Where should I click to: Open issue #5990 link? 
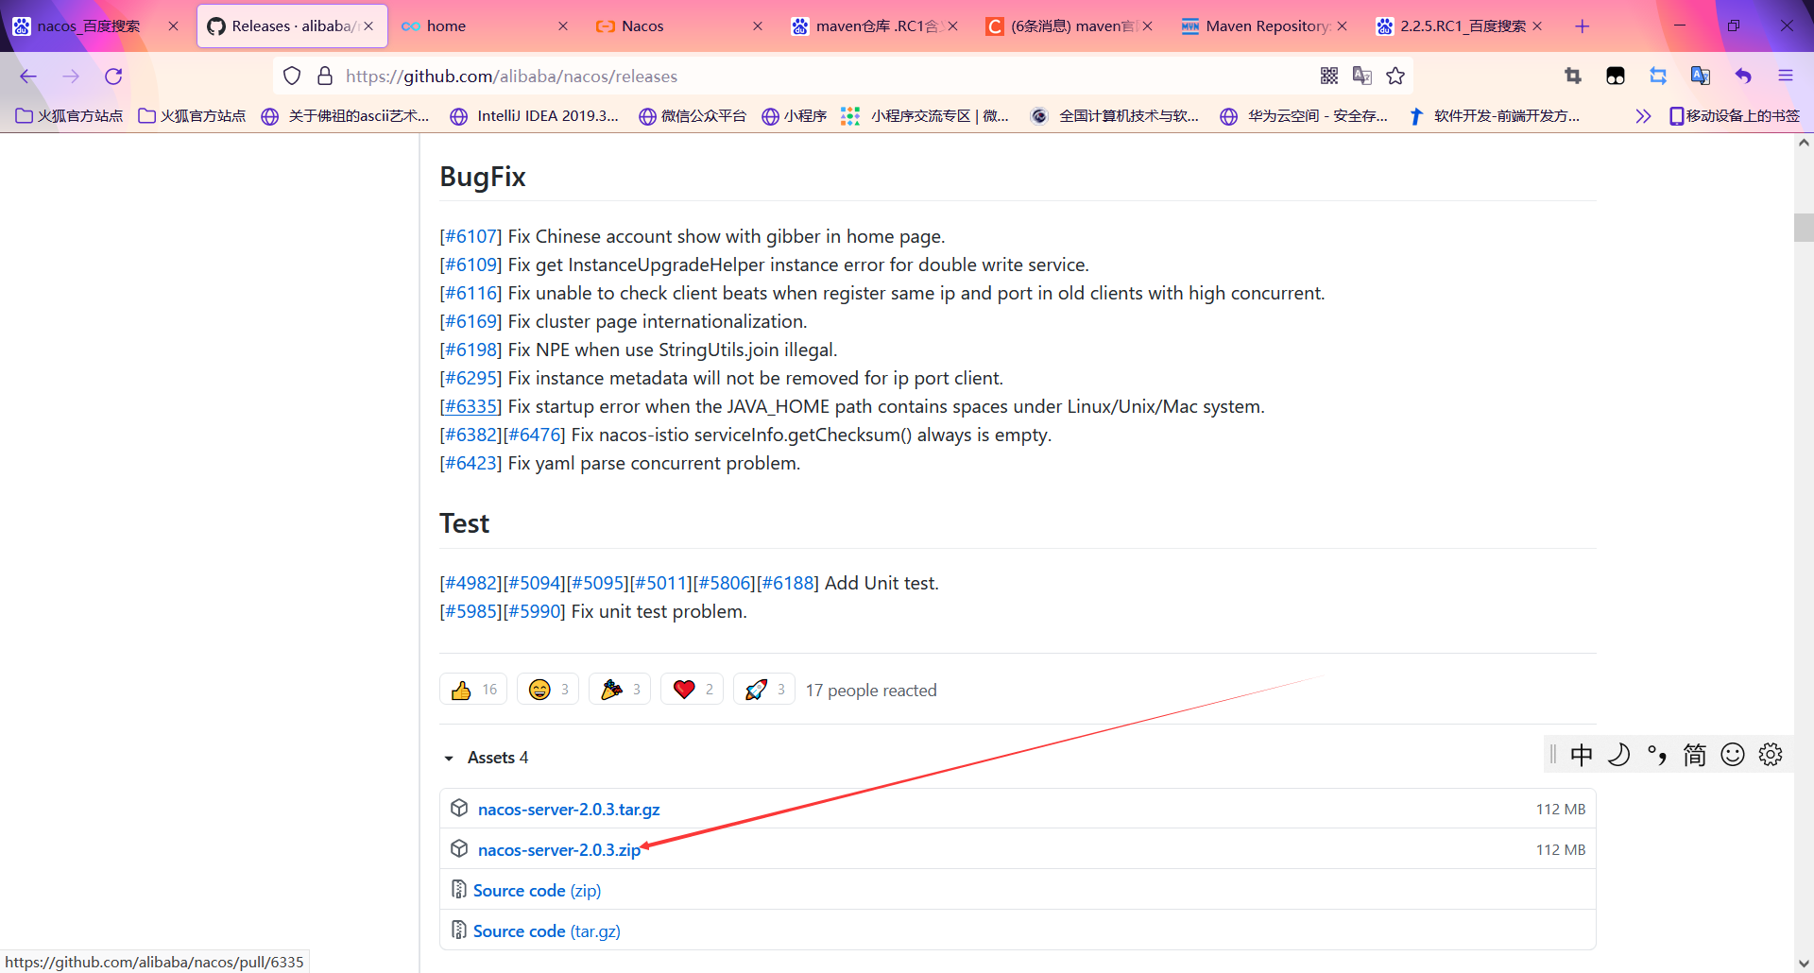click(534, 611)
